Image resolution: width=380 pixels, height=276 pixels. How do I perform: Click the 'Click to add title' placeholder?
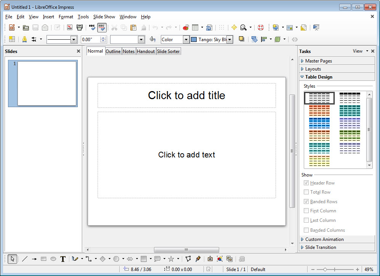[x=187, y=95]
